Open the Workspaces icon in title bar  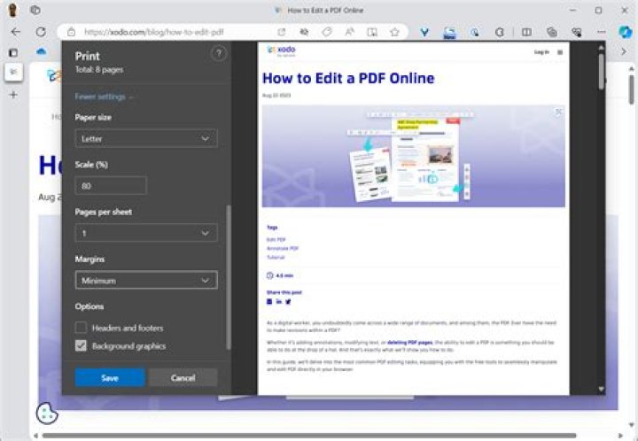click(35, 10)
